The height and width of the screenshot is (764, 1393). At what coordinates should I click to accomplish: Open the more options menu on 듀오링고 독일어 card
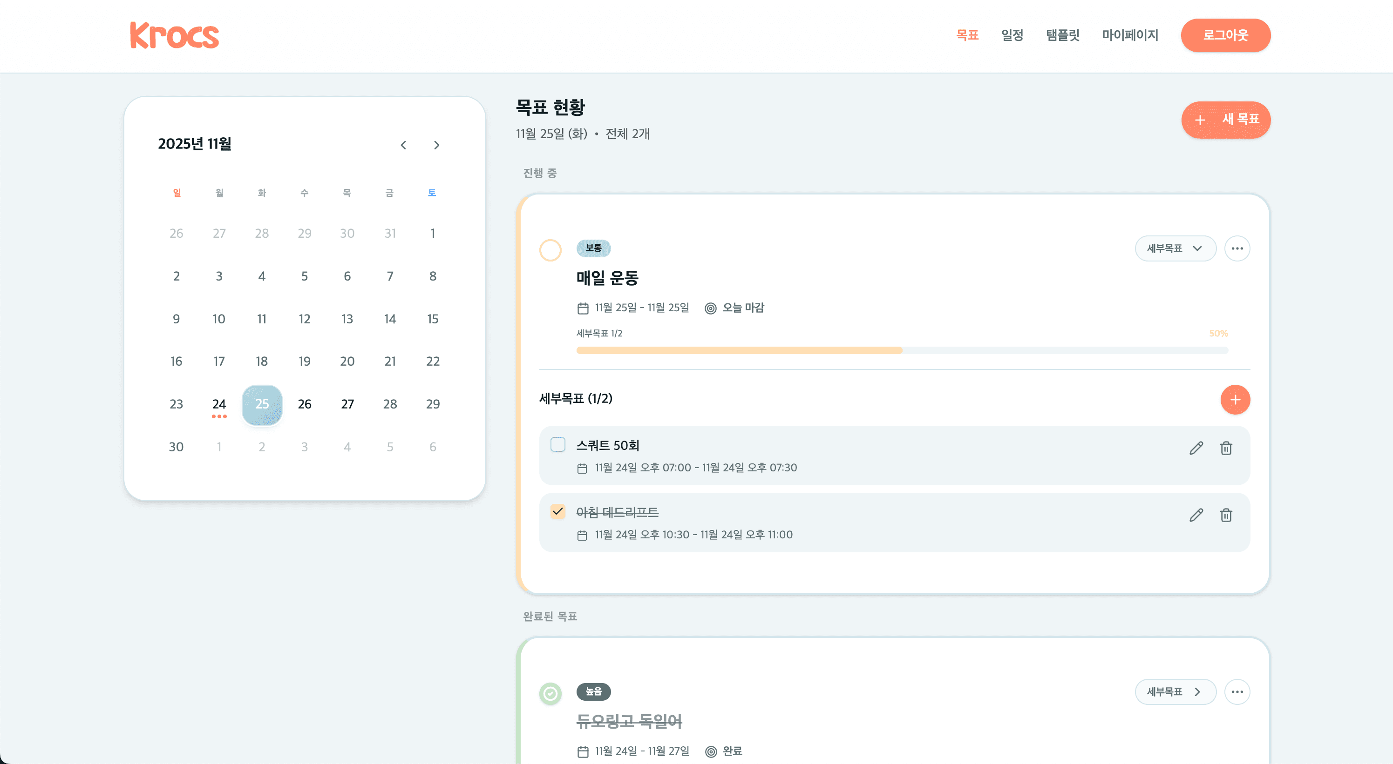coord(1237,691)
